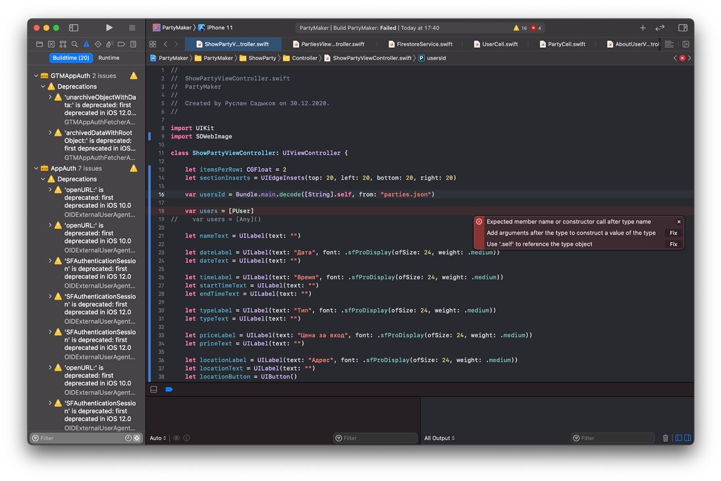Viewport: 721px width, 481px height.
Task: Toggle recent issues filter clock
Action: (128, 438)
